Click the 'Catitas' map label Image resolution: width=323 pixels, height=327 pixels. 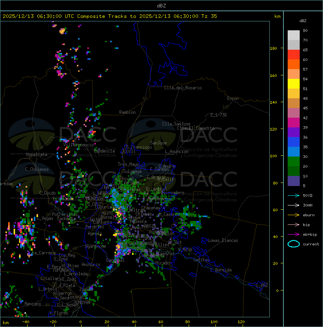point(201,260)
